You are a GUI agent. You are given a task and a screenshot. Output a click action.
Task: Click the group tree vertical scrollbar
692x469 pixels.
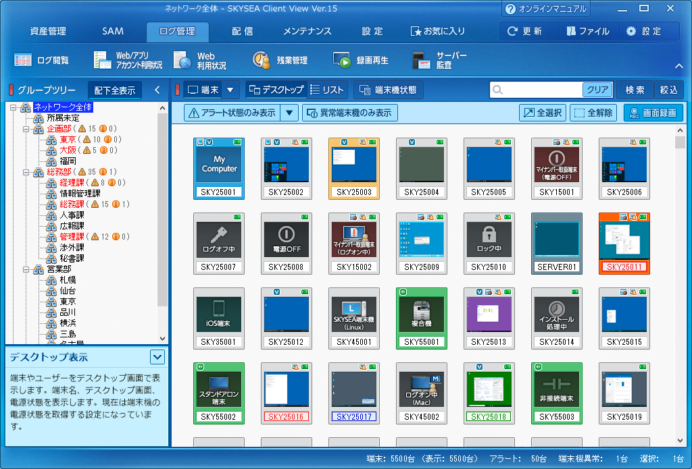162,209
